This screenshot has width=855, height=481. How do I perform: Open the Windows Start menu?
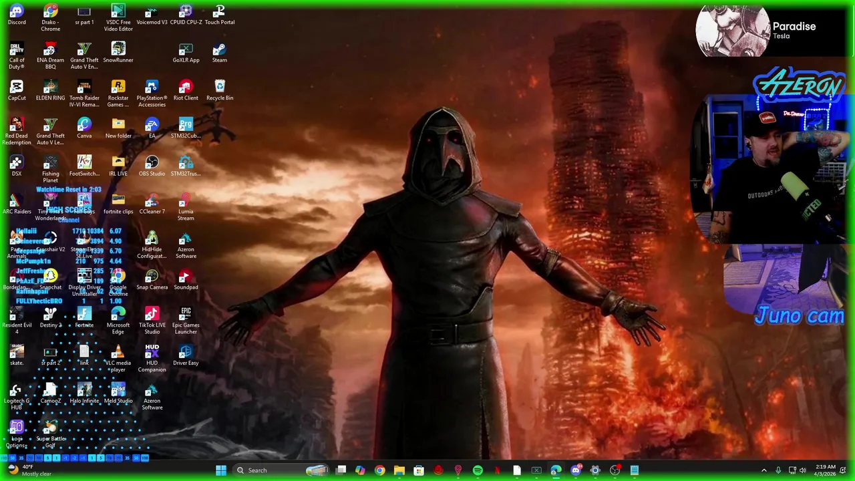coord(221,470)
